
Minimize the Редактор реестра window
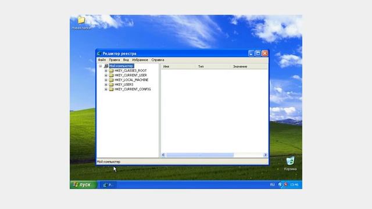(x=251, y=53)
